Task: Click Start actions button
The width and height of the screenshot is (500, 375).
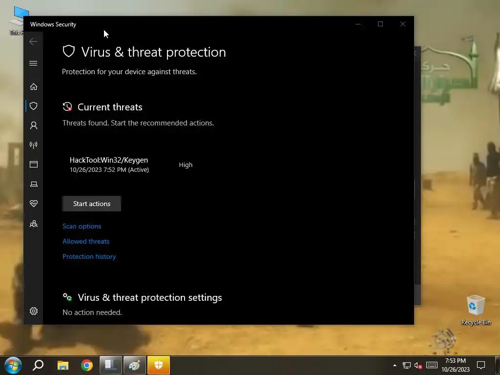Action: pyautogui.click(x=91, y=204)
